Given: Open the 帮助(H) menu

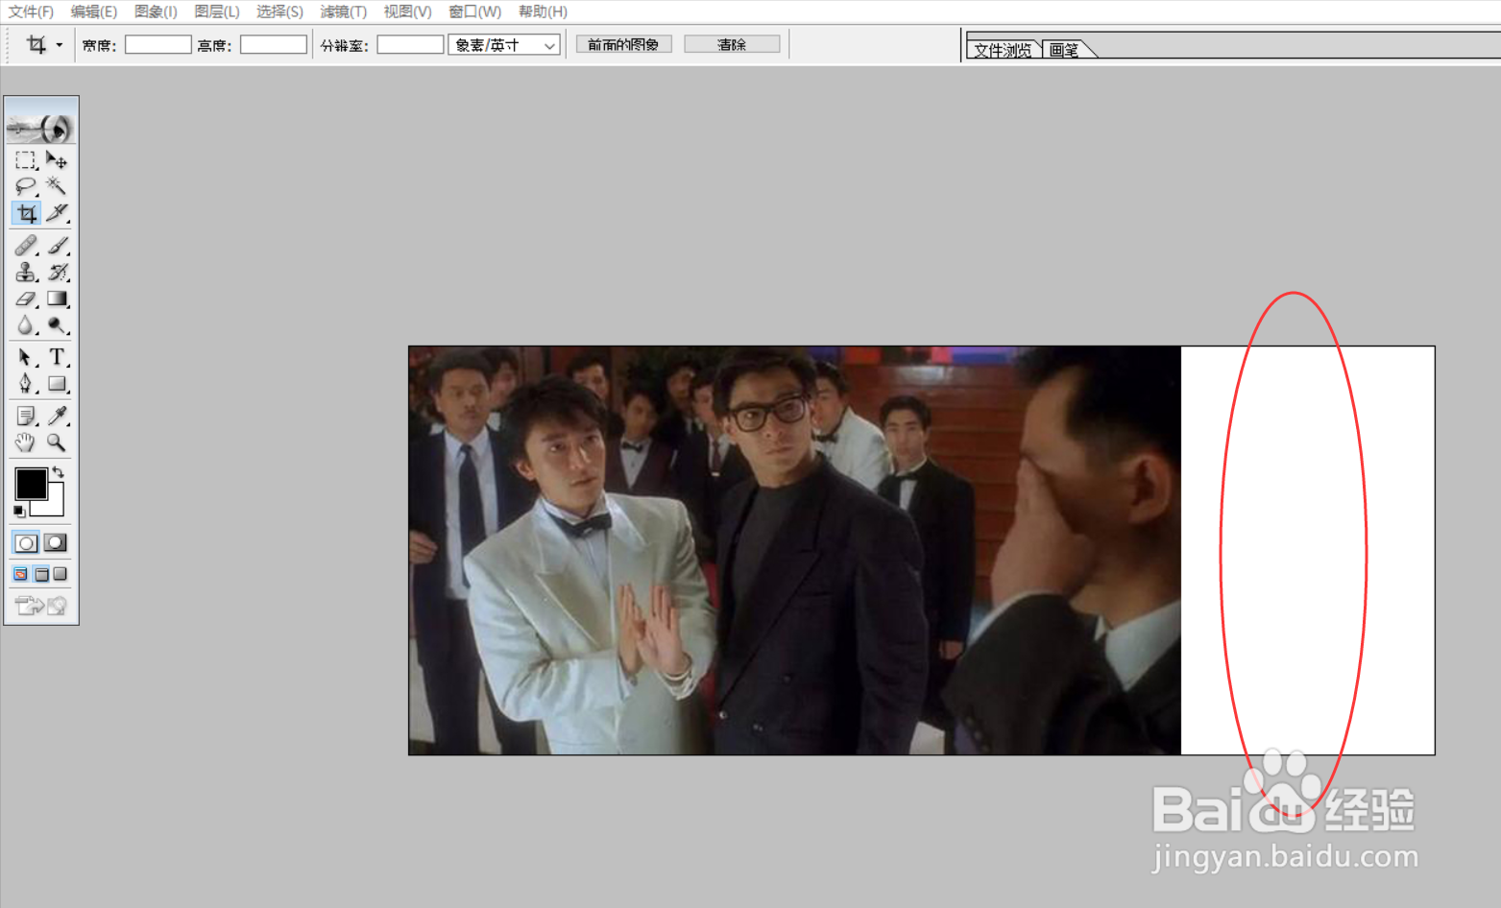Looking at the screenshot, I should point(543,12).
